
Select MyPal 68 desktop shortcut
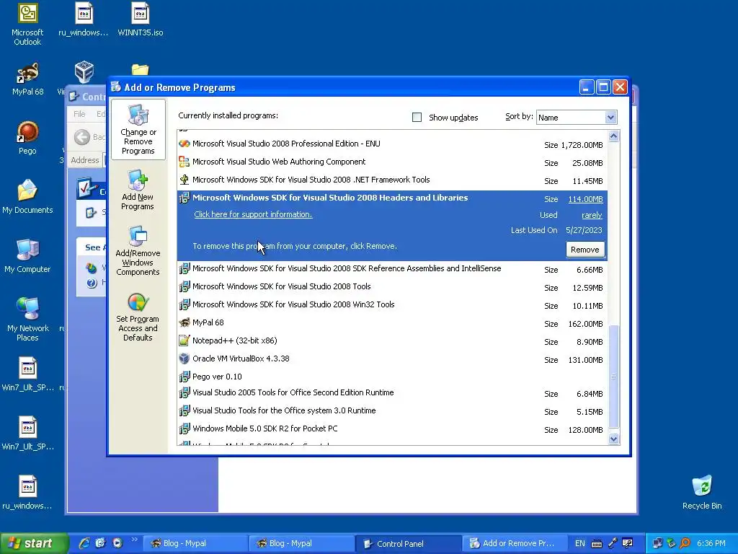(x=27, y=79)
